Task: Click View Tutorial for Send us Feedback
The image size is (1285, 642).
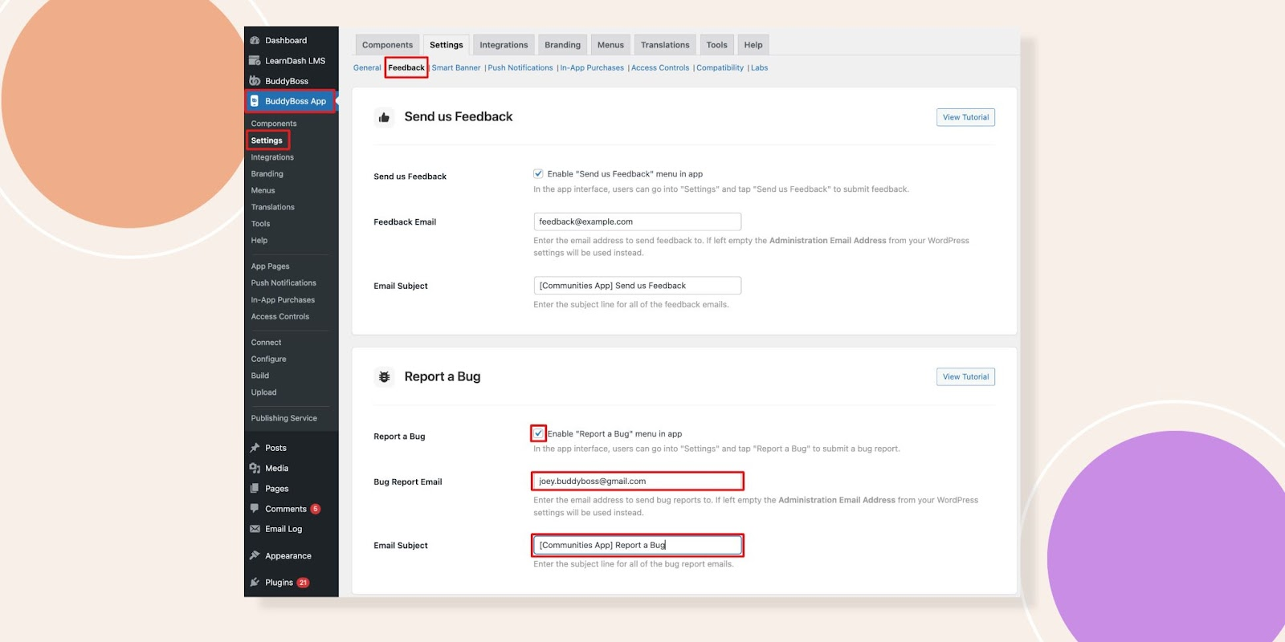Action: (965, 117)
